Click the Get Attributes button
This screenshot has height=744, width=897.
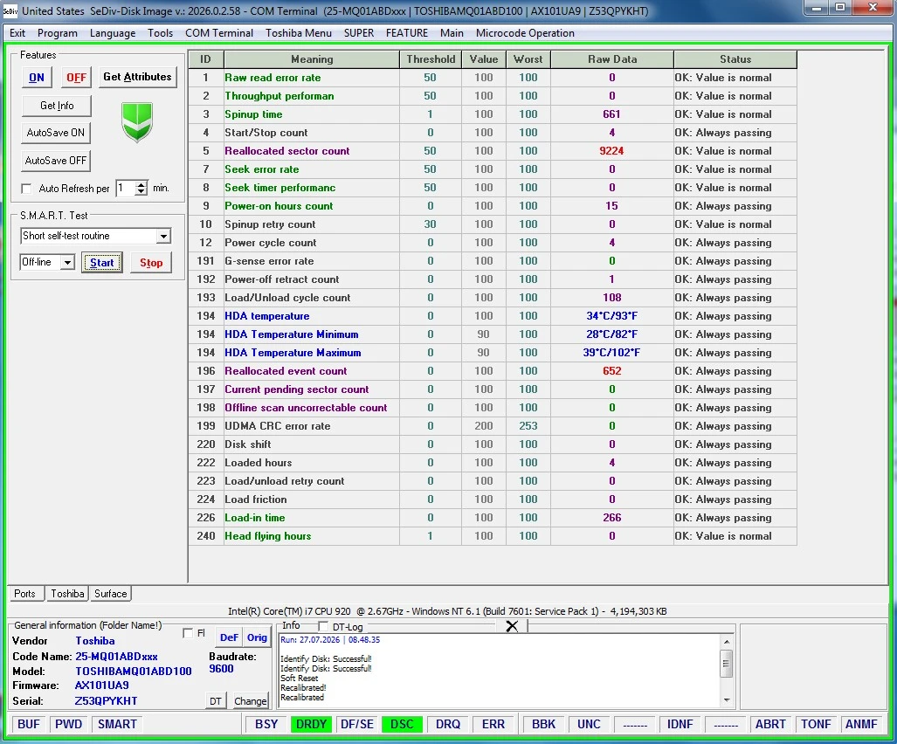point(137,77)
